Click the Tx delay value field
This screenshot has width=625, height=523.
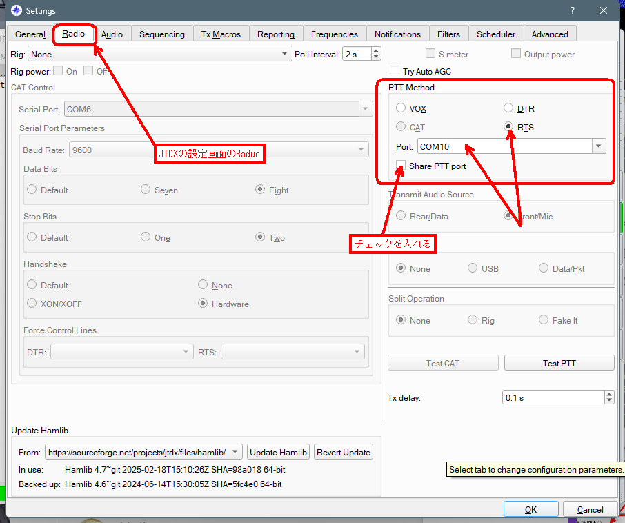[x=552, y=397]
